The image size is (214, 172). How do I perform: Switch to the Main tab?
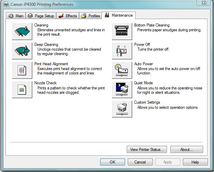click(x=16, y=16)
